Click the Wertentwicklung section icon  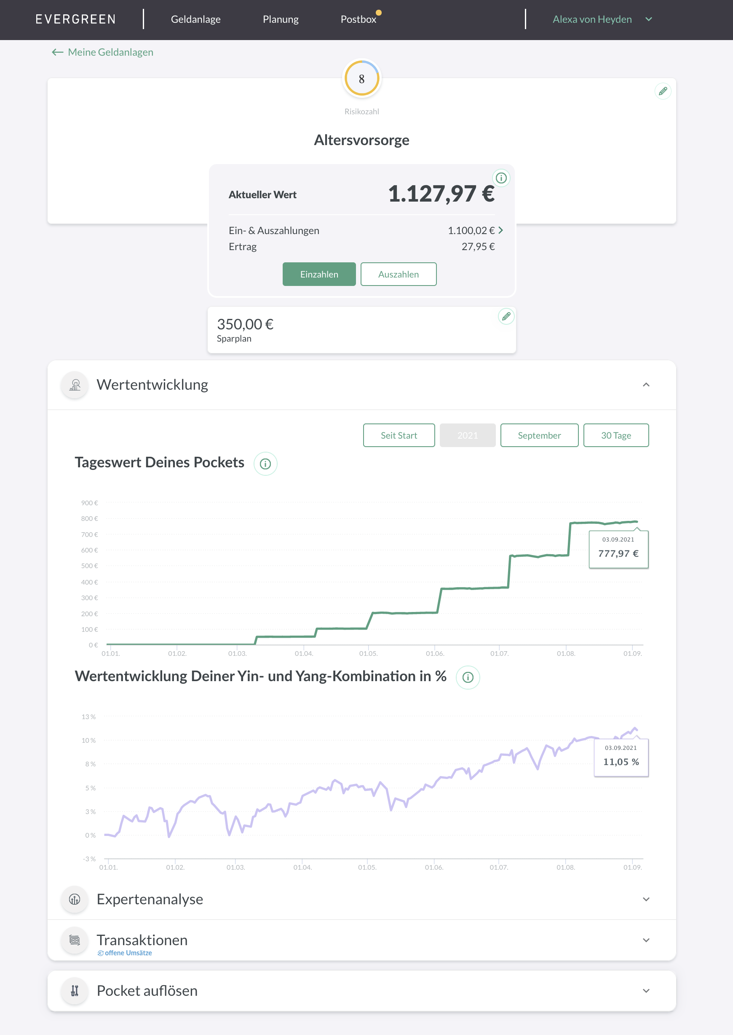click(x=75, y=385)
